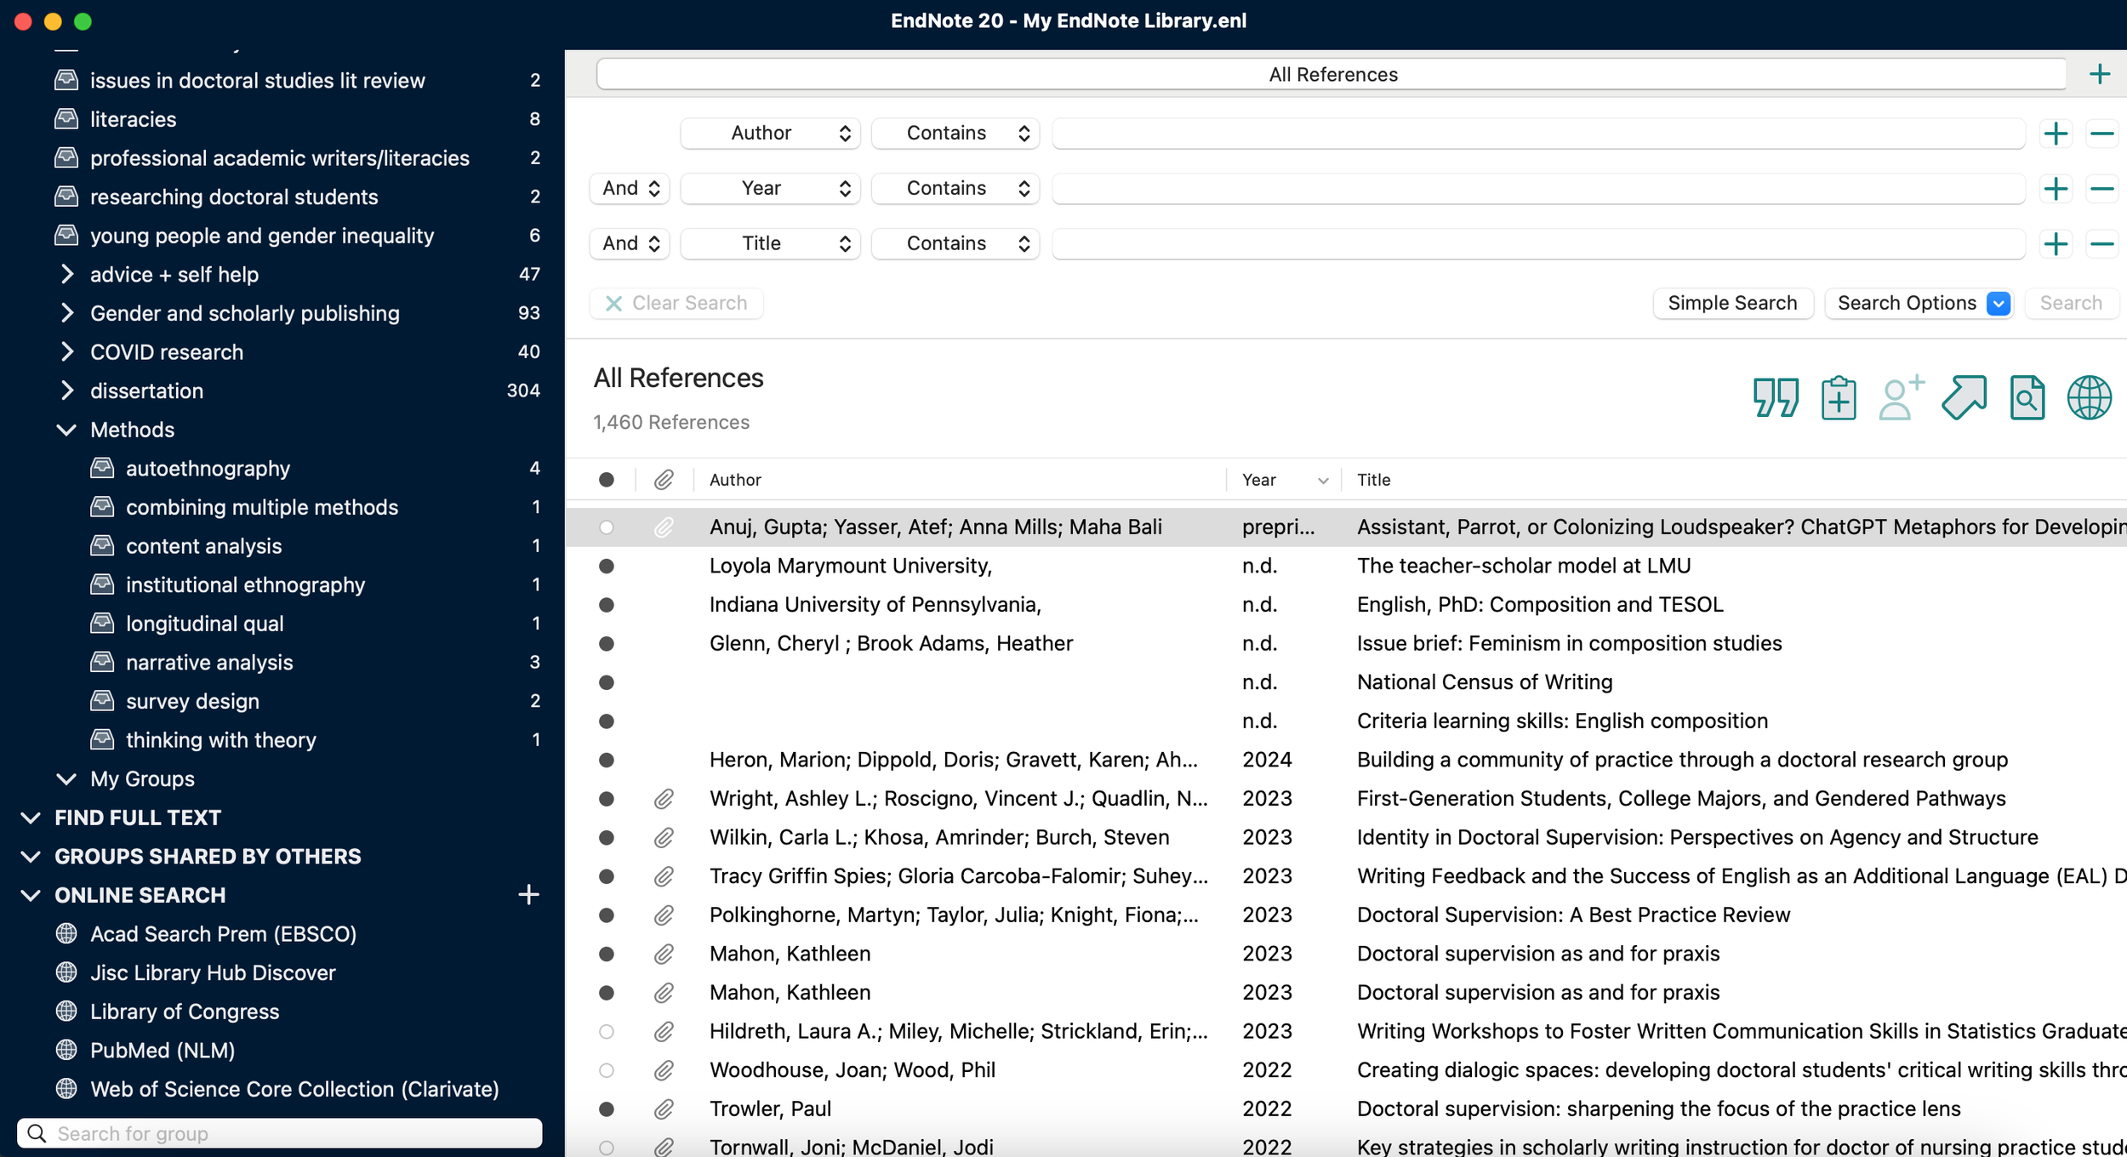Click the export references arrow icon
2127x1157 pixels.
(x=1964, y=397)
